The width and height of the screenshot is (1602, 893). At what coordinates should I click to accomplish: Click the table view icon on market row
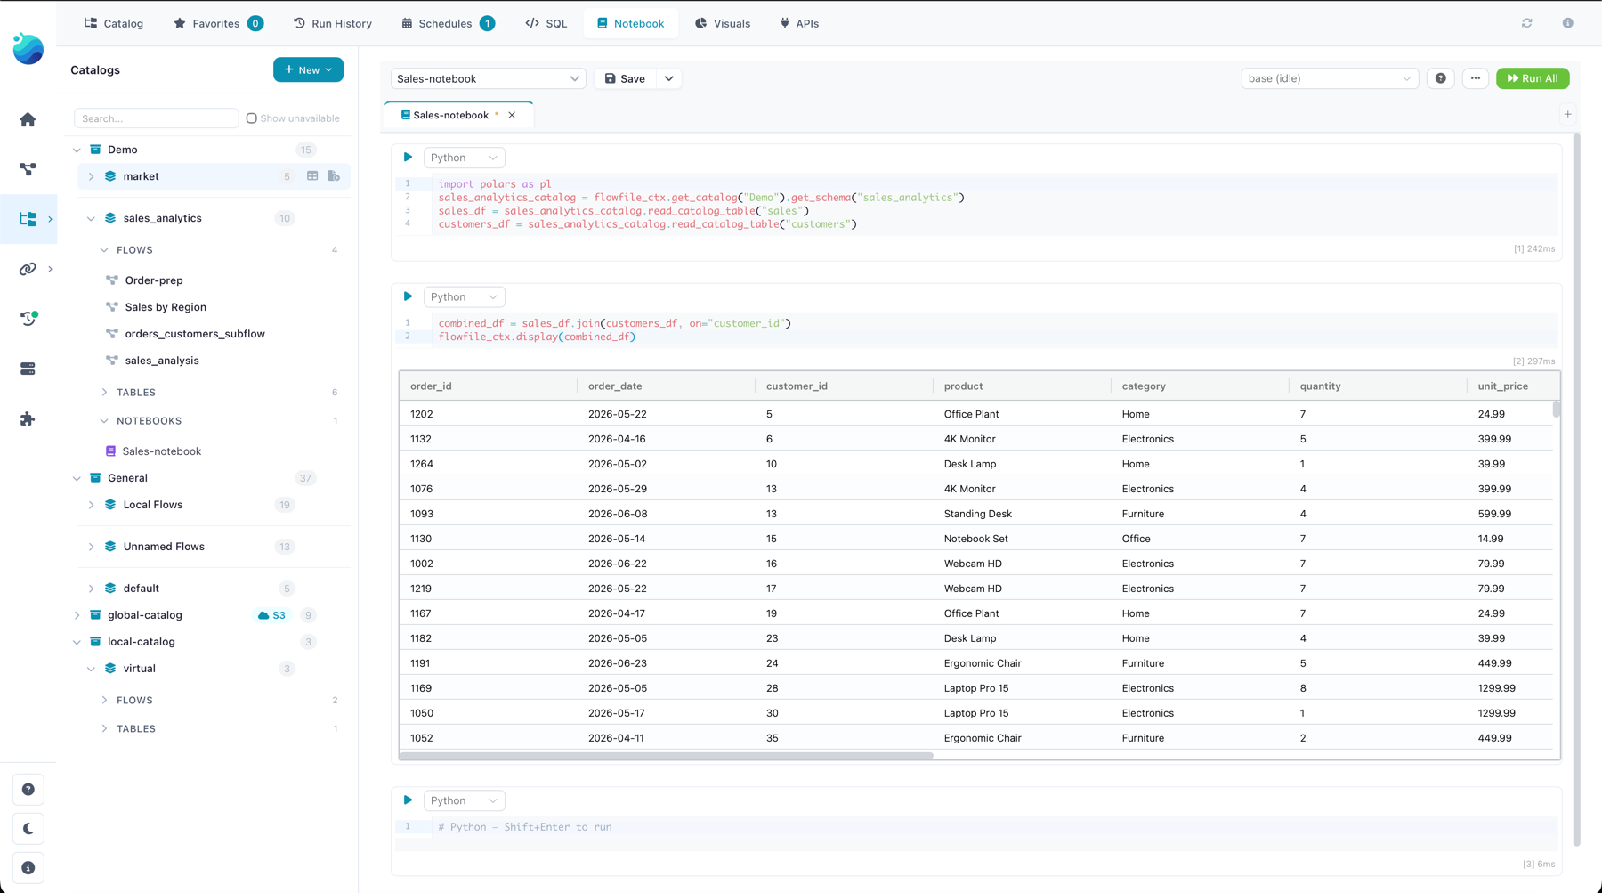pyautogui.click(x=312, y=176)
